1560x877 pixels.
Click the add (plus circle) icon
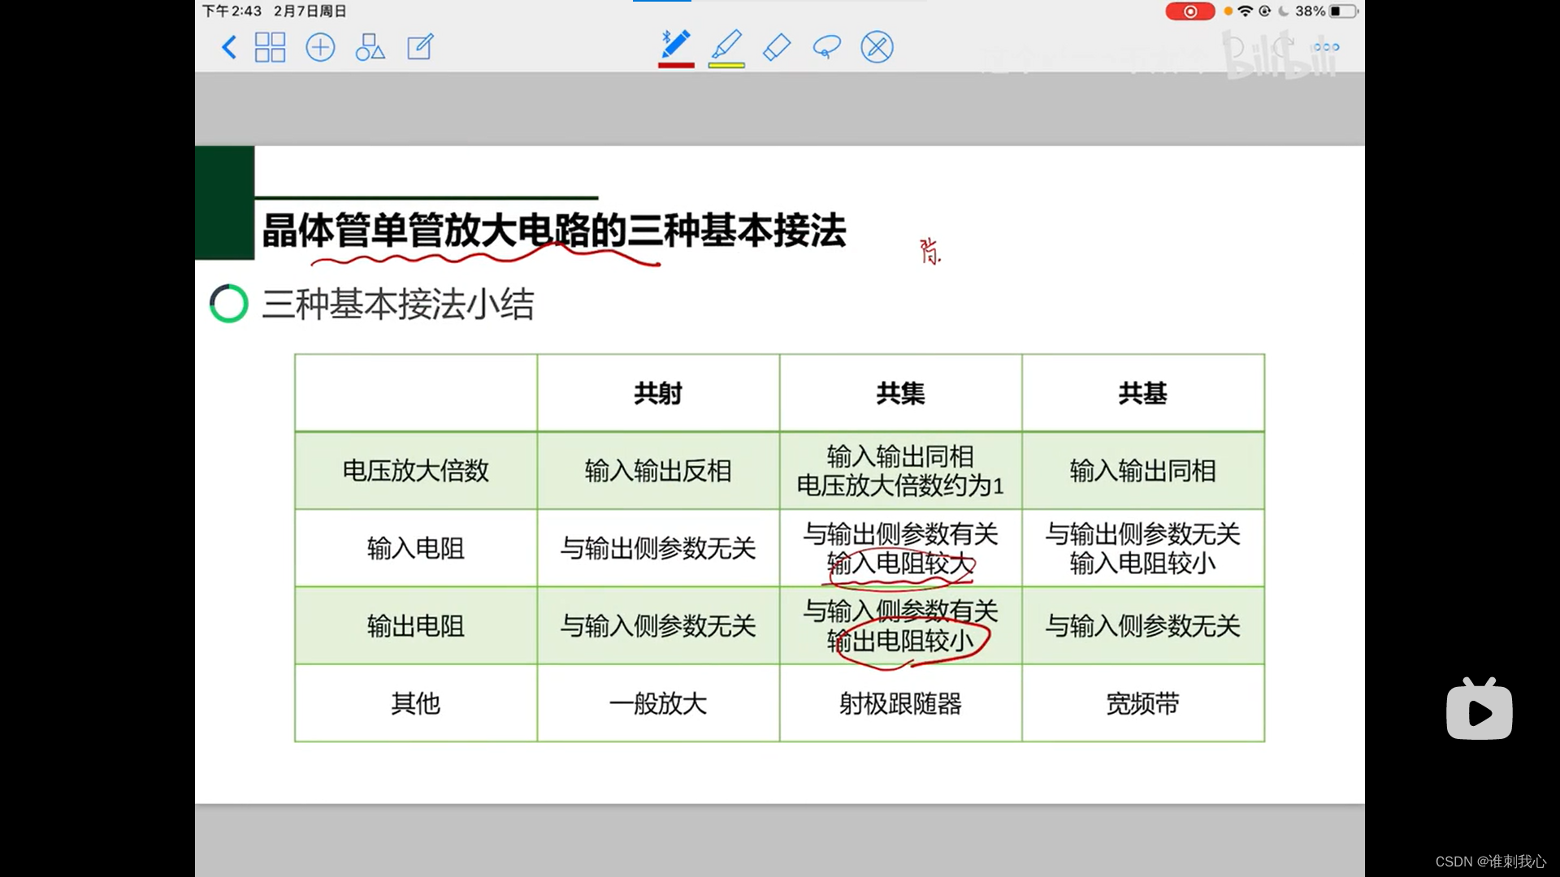[x=320, y=47]
